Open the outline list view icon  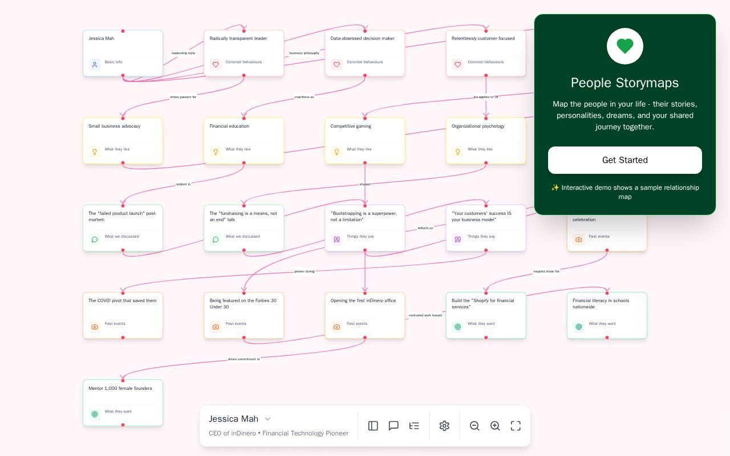[414, 426]
